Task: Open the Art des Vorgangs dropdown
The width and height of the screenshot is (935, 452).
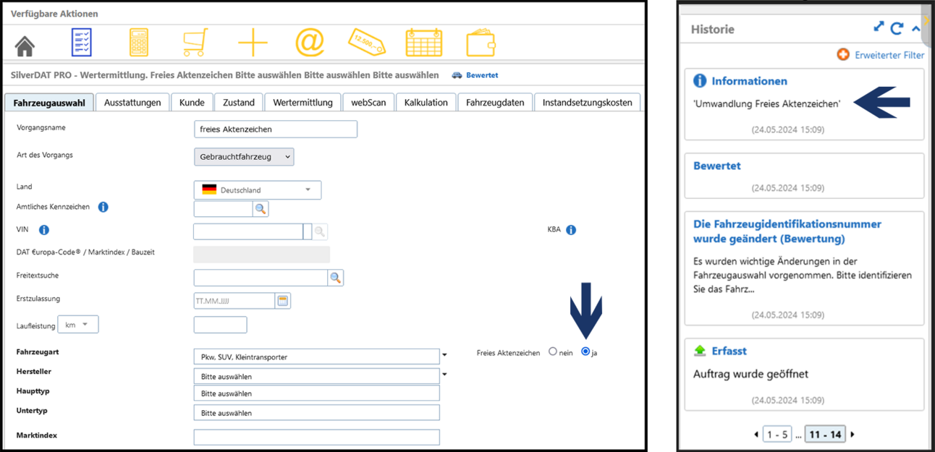Action: tap(244, 157)
